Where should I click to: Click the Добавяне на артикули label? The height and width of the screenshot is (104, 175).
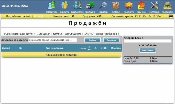click(x=14, y=40)
